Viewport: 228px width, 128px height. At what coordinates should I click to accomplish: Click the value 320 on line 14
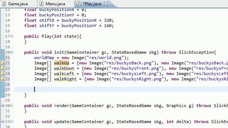108,20
